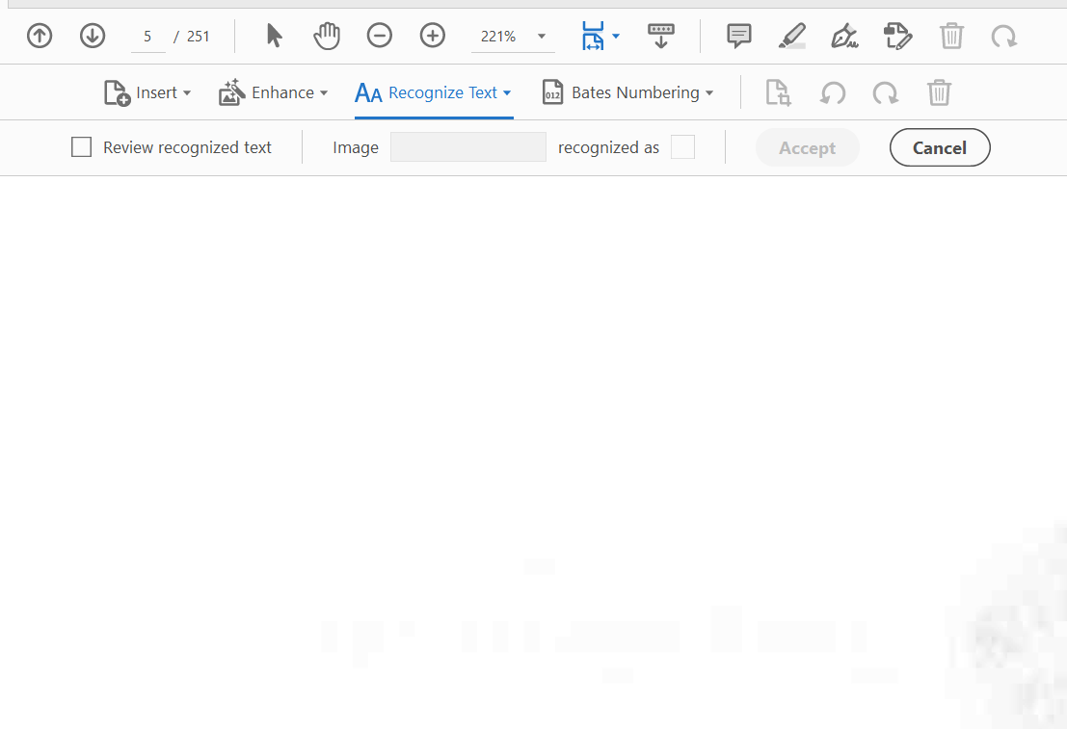
Task: Rotate the page clockwise
Action: coord(886,92)
